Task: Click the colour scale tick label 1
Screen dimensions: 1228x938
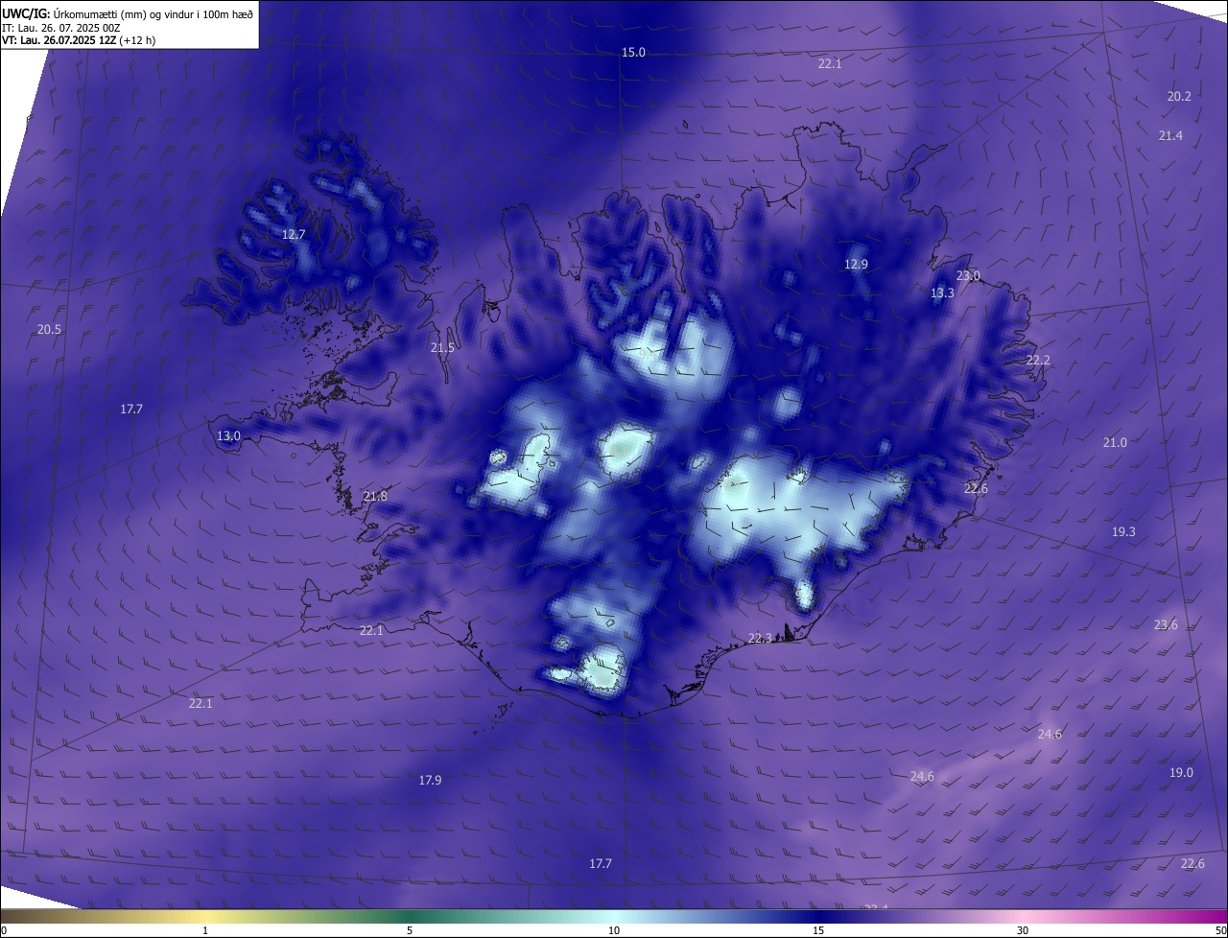Action: point(205,930)
